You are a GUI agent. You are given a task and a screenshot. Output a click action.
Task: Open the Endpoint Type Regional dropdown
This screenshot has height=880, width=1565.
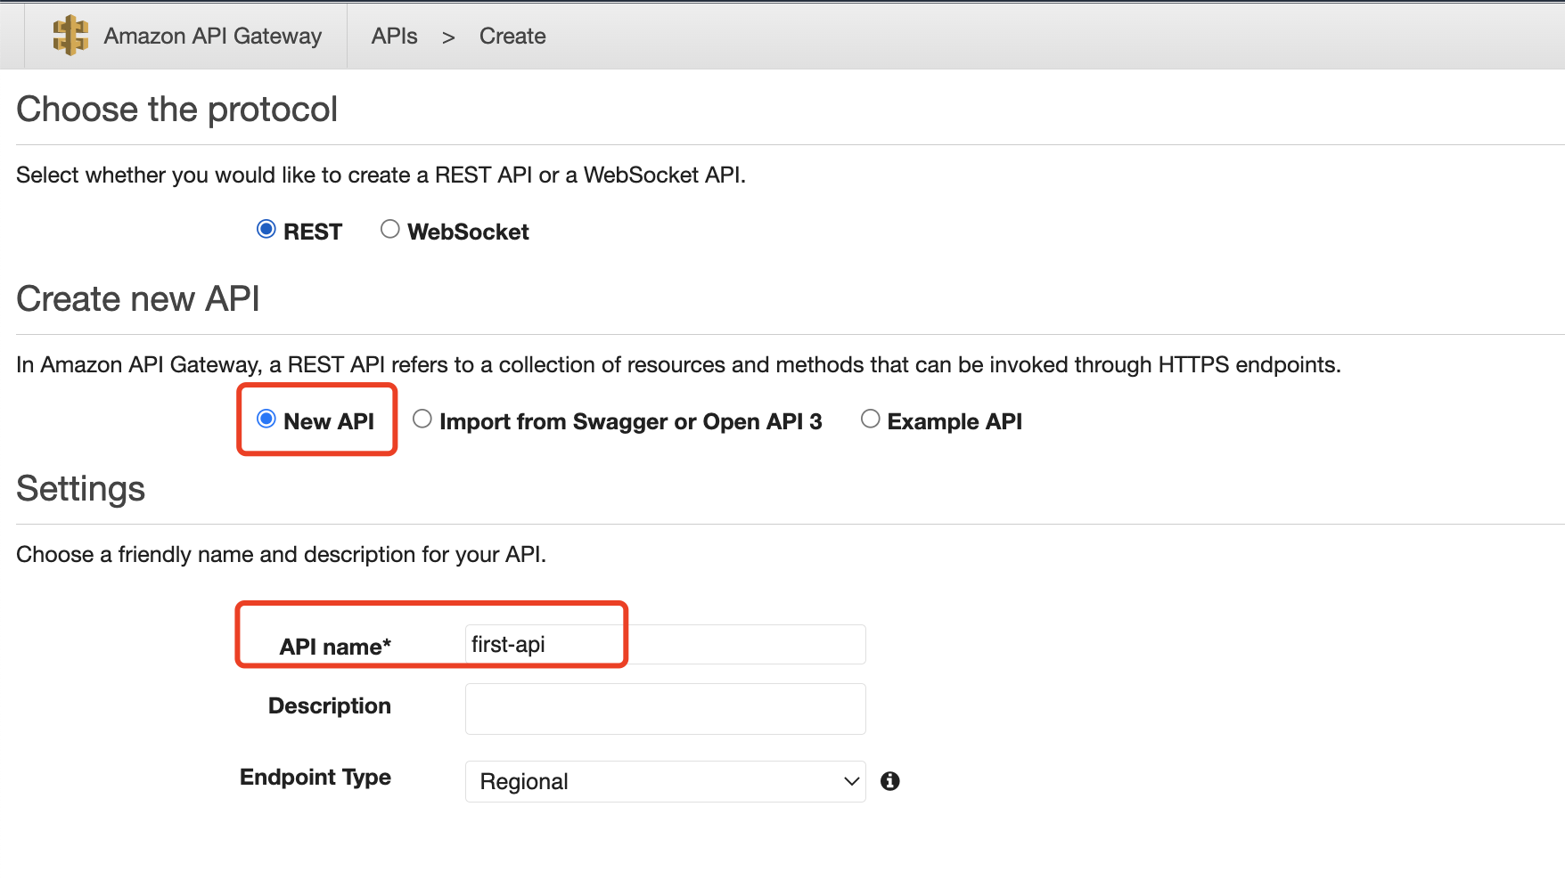coord(665,781)
